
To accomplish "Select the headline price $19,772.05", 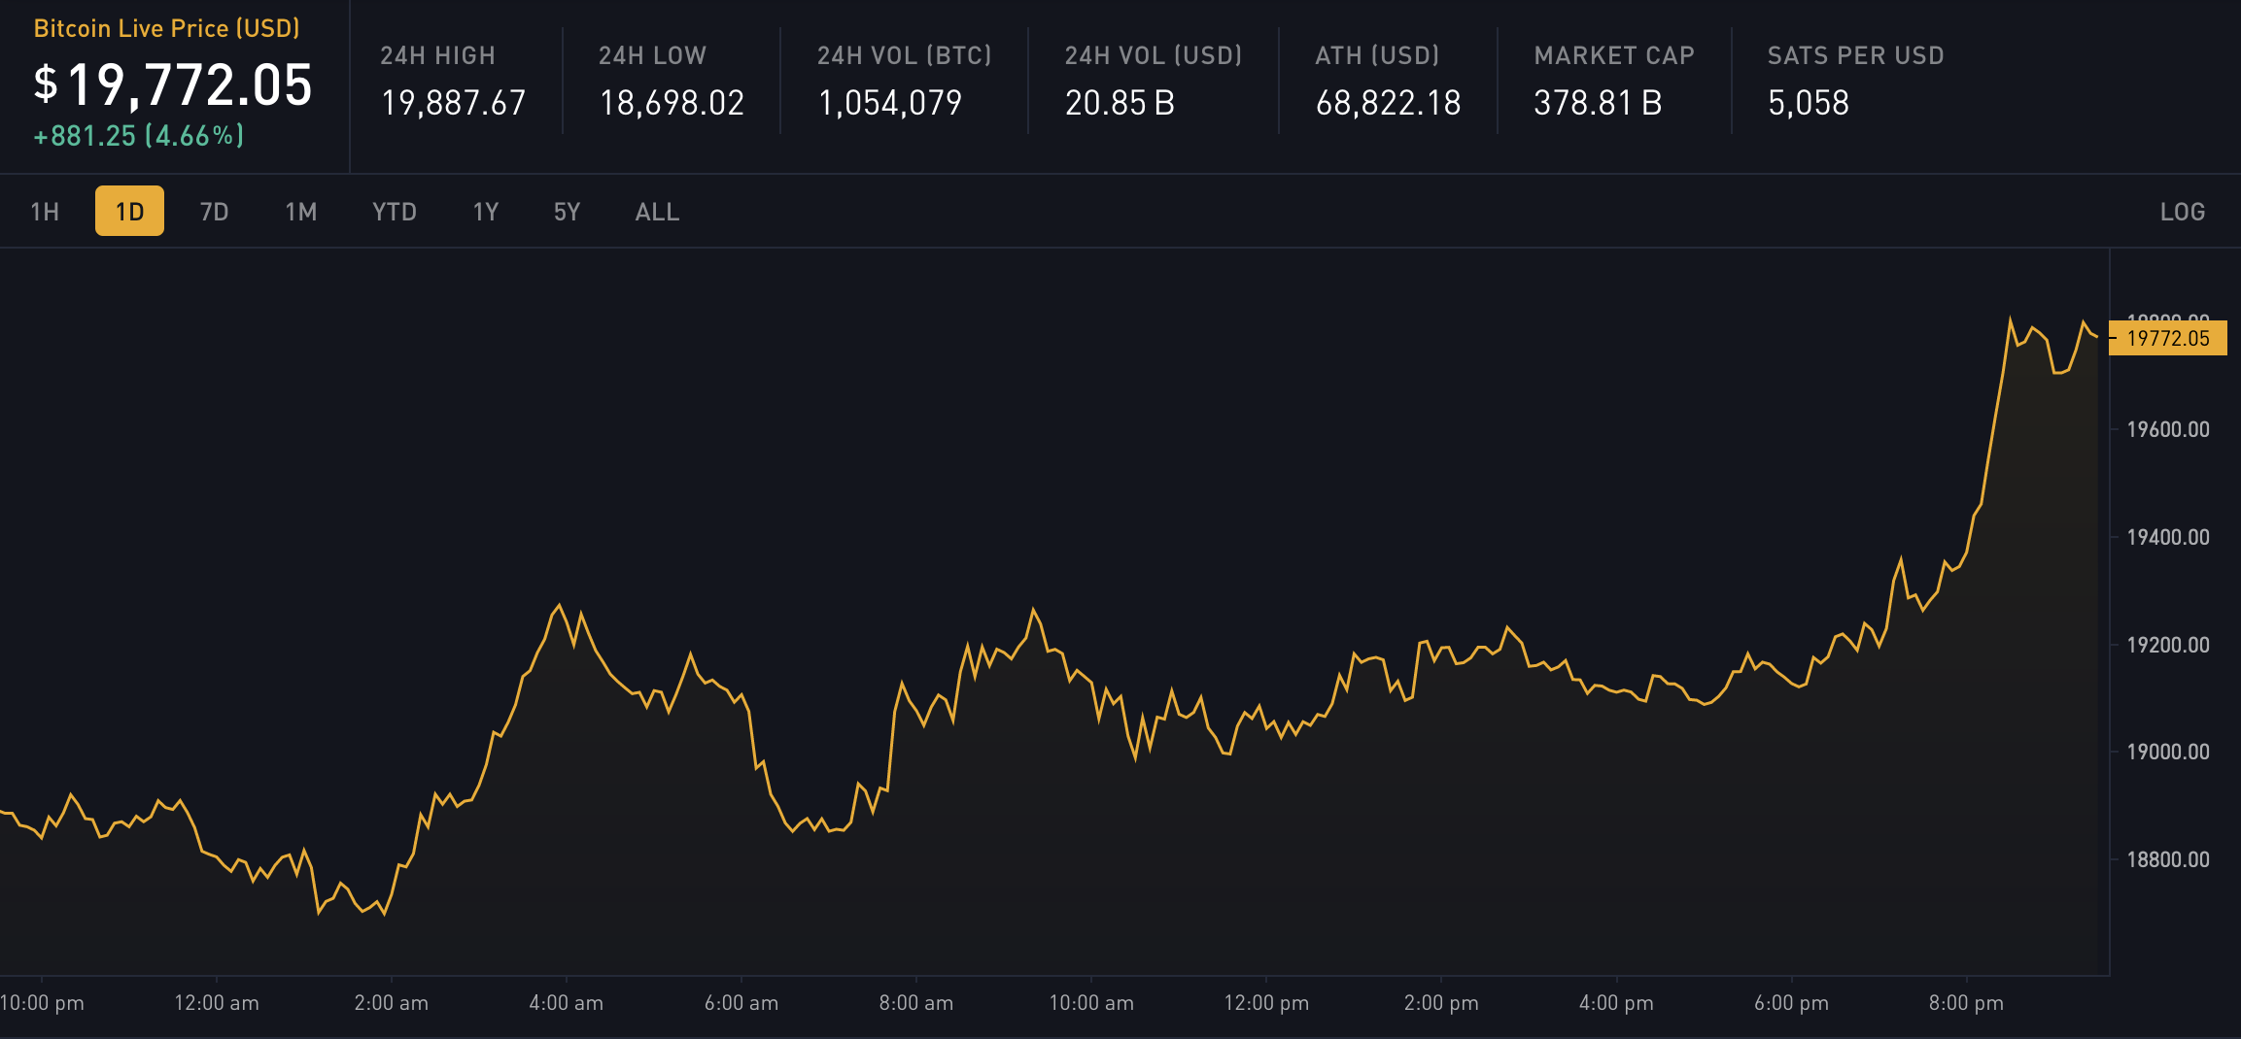I will (x=173, y=84).
